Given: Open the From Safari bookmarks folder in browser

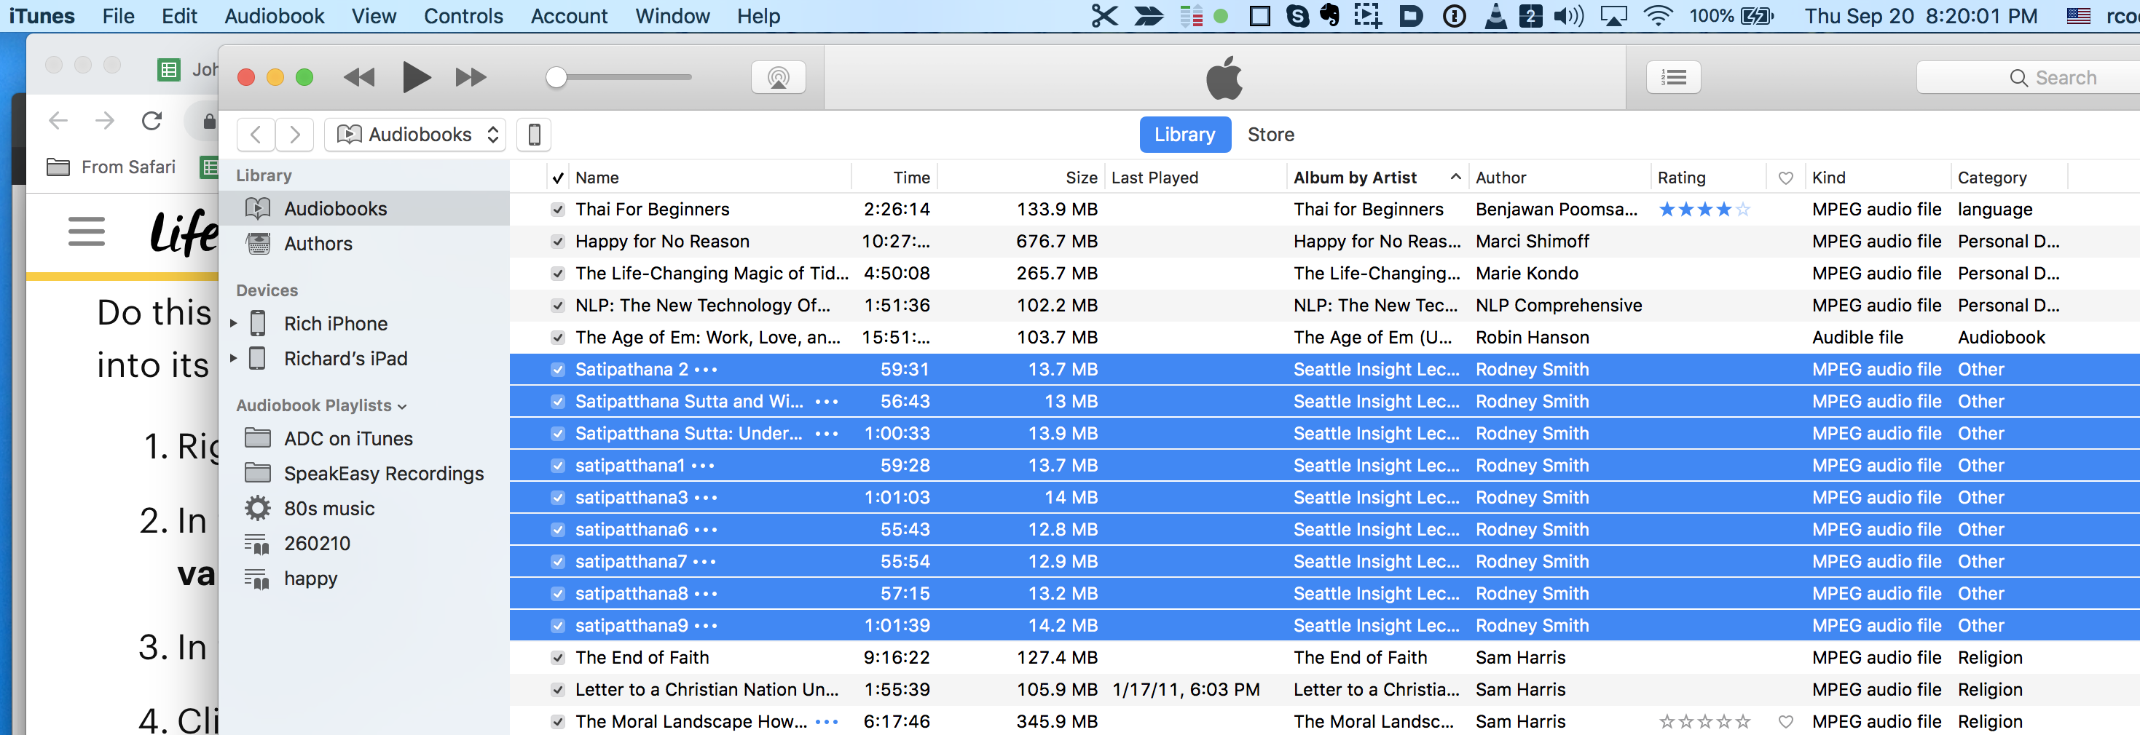Looking at the screenshot, I should click(111, 167).
